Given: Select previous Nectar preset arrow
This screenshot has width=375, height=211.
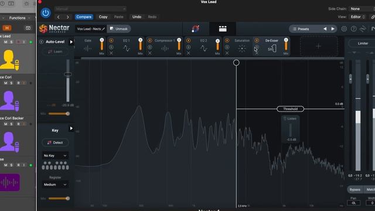Looking at the screenshot, I should (325, 29).
